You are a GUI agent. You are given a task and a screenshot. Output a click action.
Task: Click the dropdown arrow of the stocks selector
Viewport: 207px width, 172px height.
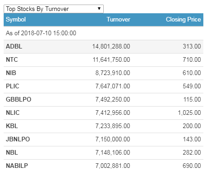[x=99, y=9]
